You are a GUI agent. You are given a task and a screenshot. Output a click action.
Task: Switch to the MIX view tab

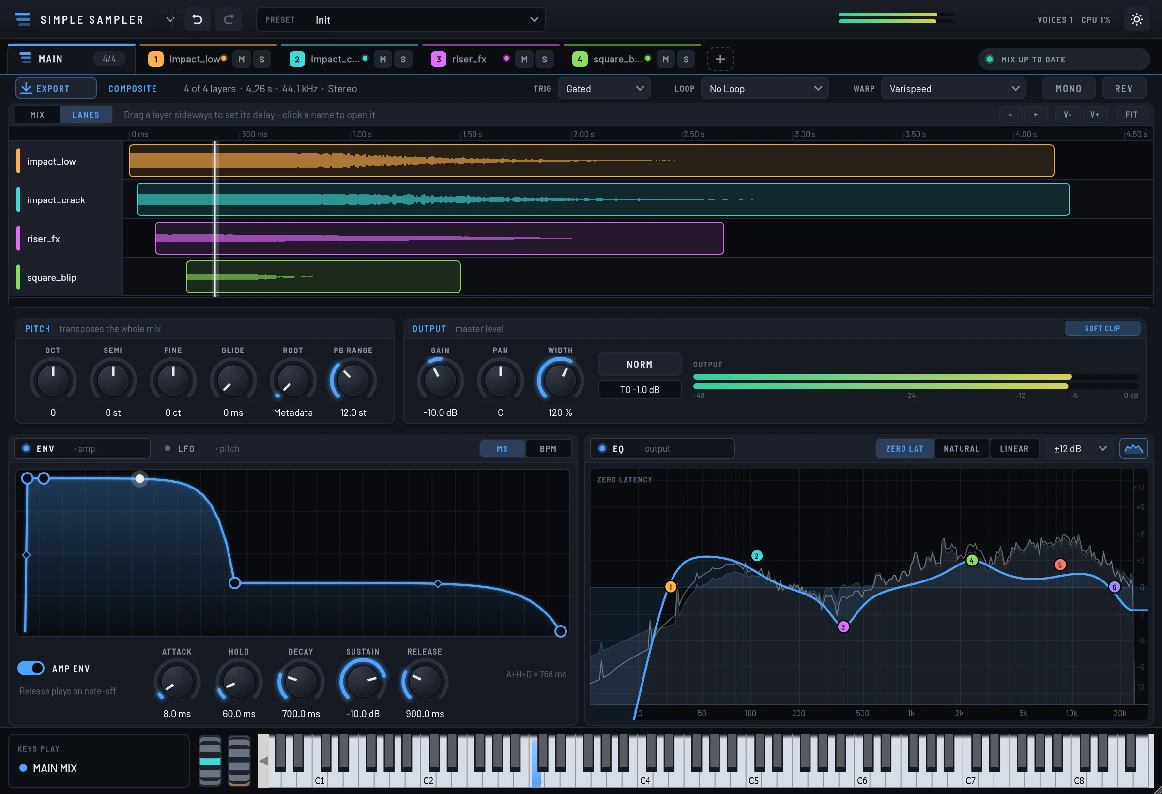pos(37,114)
